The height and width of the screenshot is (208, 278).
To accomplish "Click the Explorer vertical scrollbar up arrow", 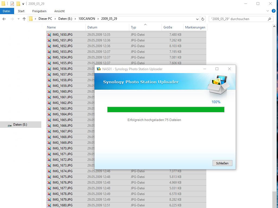I will pyautogui.click(x=274, y=26).
